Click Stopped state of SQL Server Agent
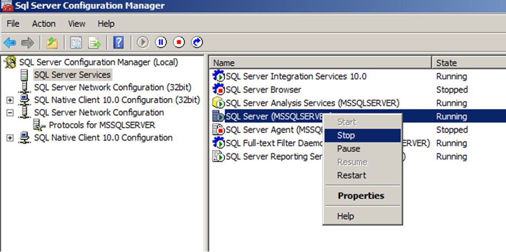The image size is (506, 252). pos(452,130)
